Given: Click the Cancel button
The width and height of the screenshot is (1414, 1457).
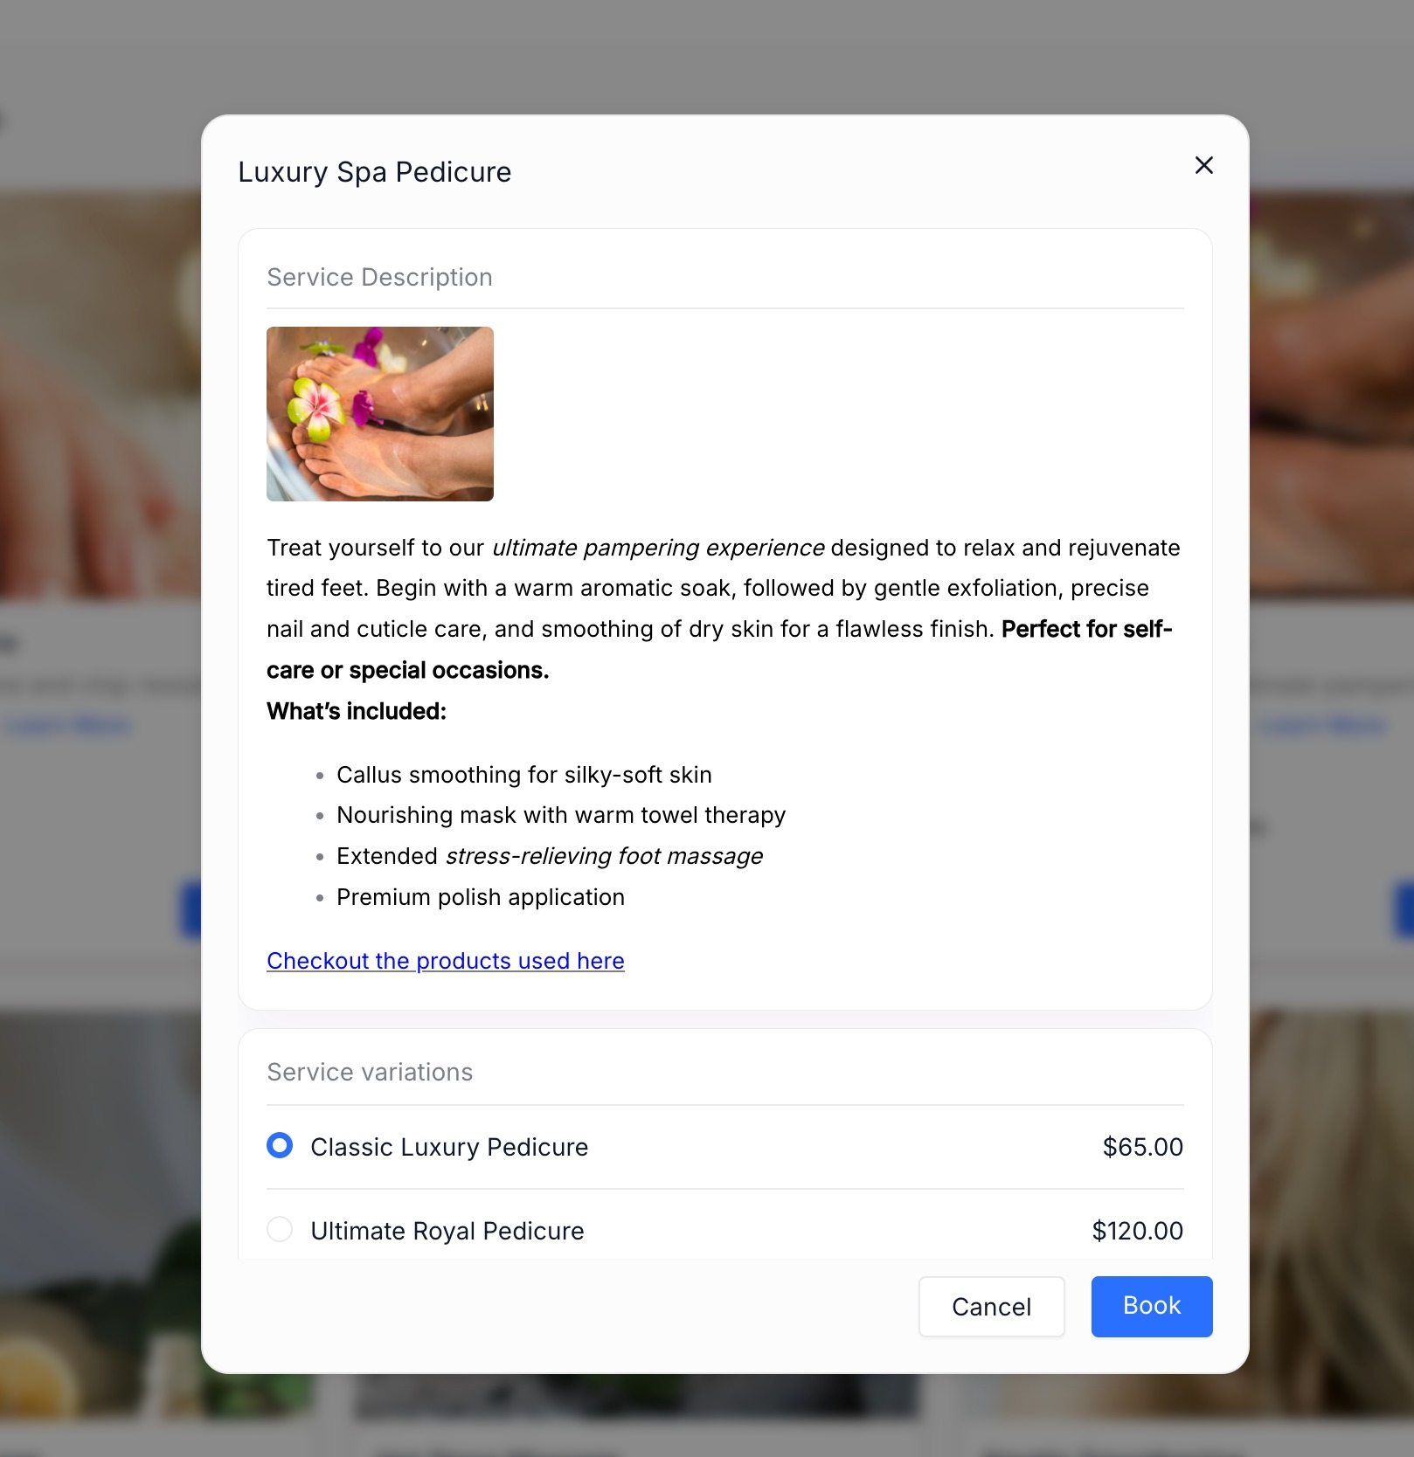Looking at the screenshot, I should pyautogui.click(x=991, y=1307).
